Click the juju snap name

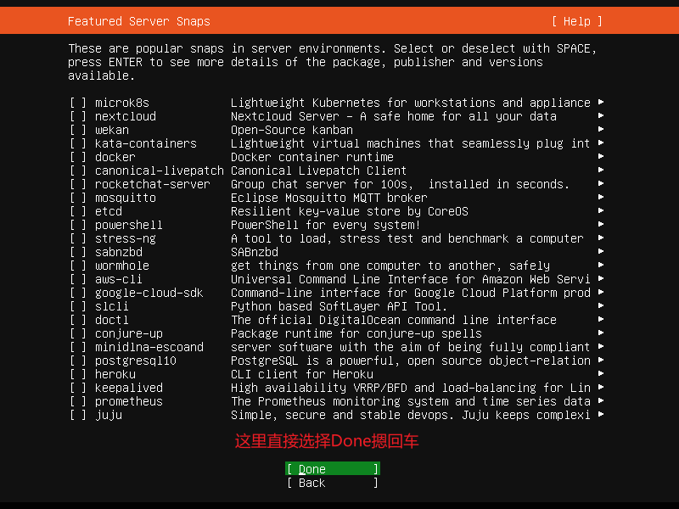(109, 415)
